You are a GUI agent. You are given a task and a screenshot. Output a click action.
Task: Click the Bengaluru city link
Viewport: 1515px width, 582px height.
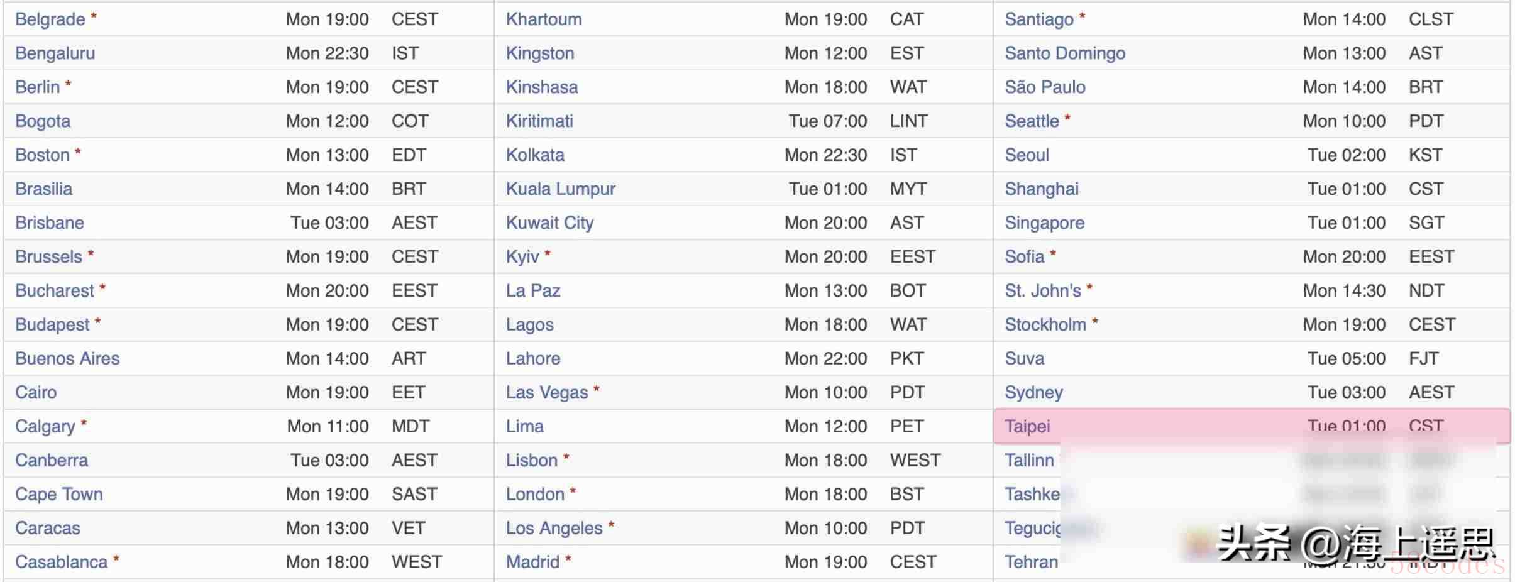click(x=55, y=53)
